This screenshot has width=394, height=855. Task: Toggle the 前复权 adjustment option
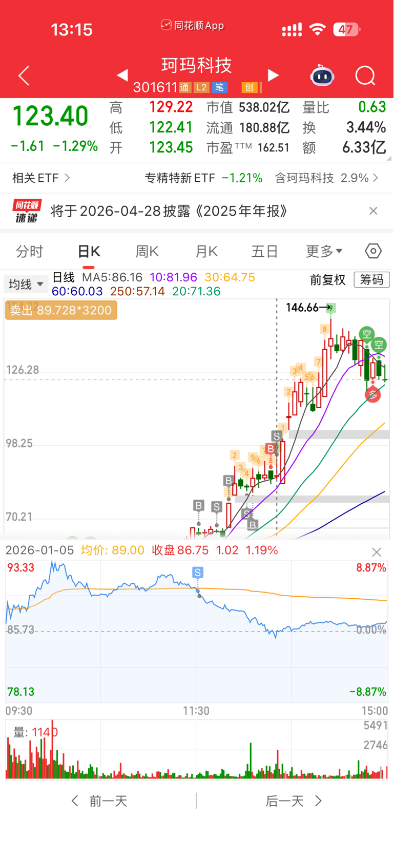tap(328, 280)
